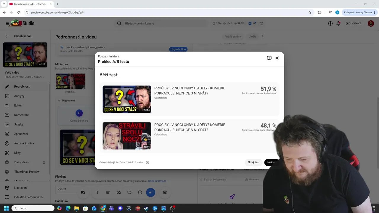This screenshot has height=213, width=379.
Task: Click the title T tool icon
Action: [97, 192]
